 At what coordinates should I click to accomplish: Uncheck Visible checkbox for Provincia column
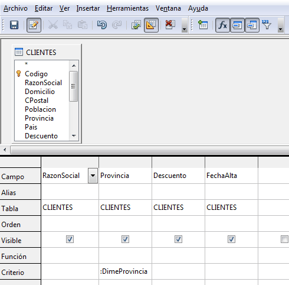tap(125, 239)
